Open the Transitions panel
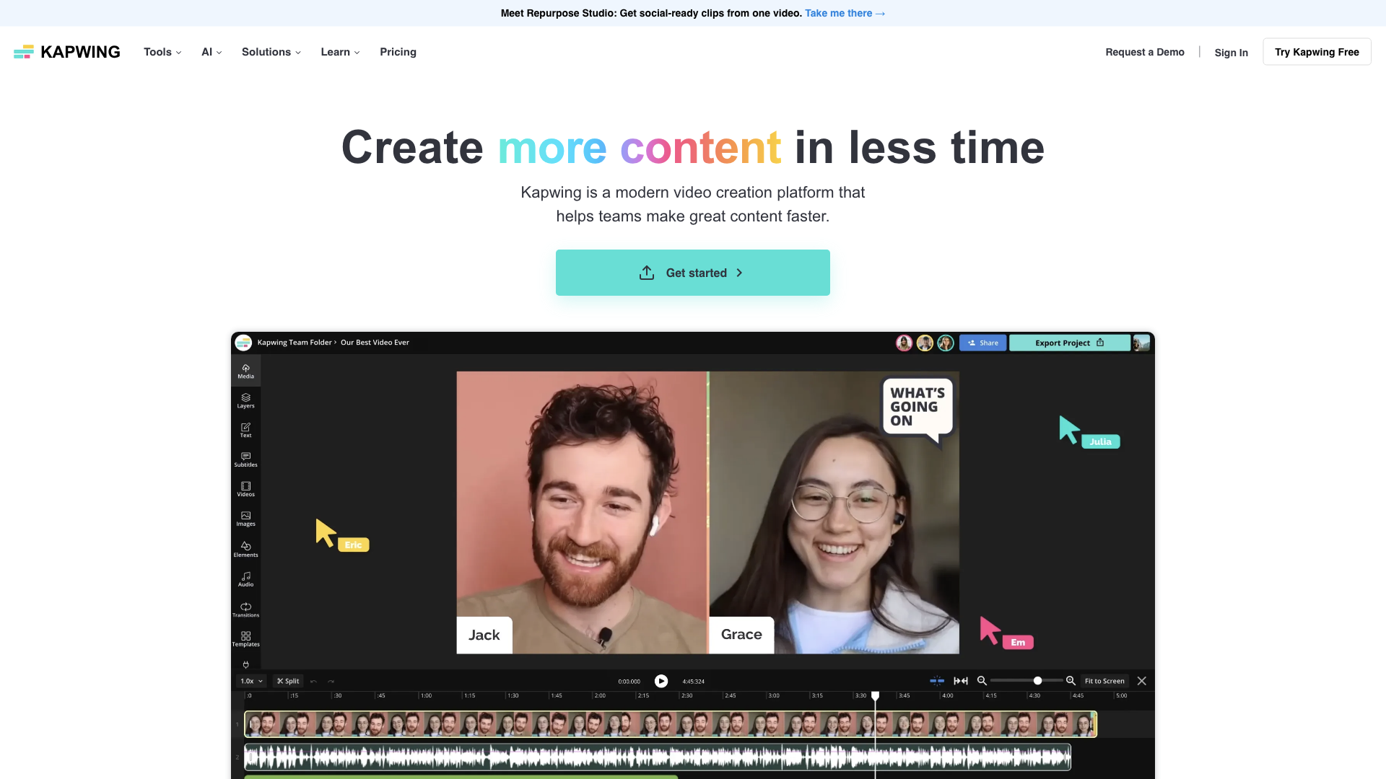The image size is (1386, 779). point(245,609)
